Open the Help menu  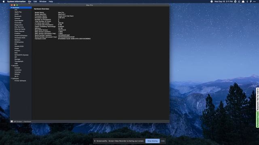[x=51, y=2]
